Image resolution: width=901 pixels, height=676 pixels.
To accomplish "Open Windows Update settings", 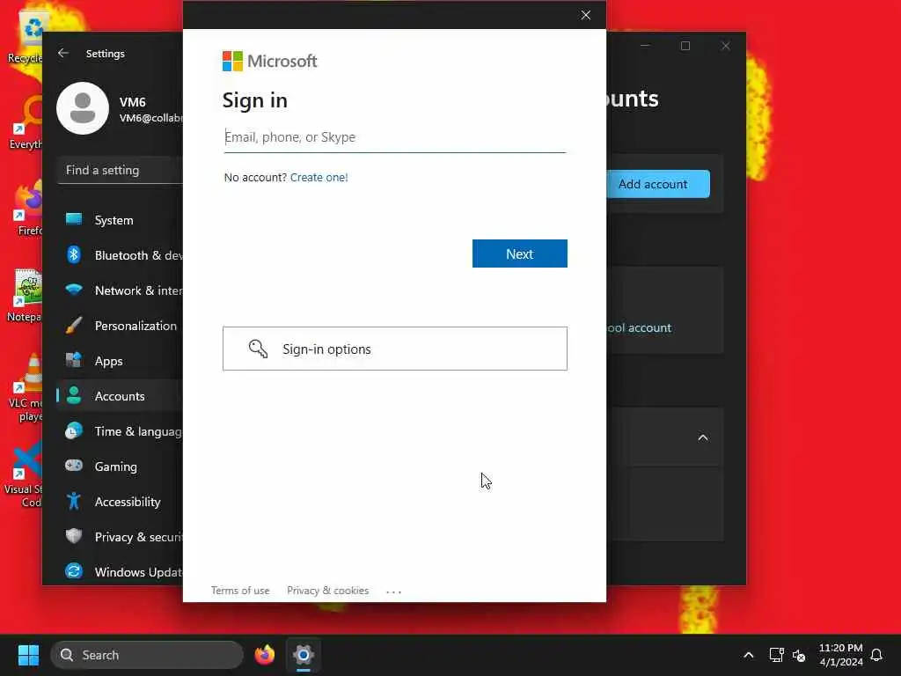I will click(x=120, y=572).
